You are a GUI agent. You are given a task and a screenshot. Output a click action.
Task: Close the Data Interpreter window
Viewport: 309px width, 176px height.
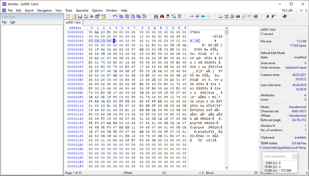294,156
